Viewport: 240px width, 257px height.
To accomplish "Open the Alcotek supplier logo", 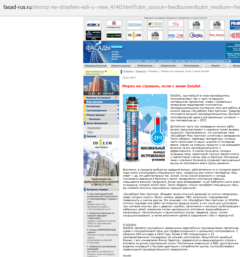I will [93, 25].
